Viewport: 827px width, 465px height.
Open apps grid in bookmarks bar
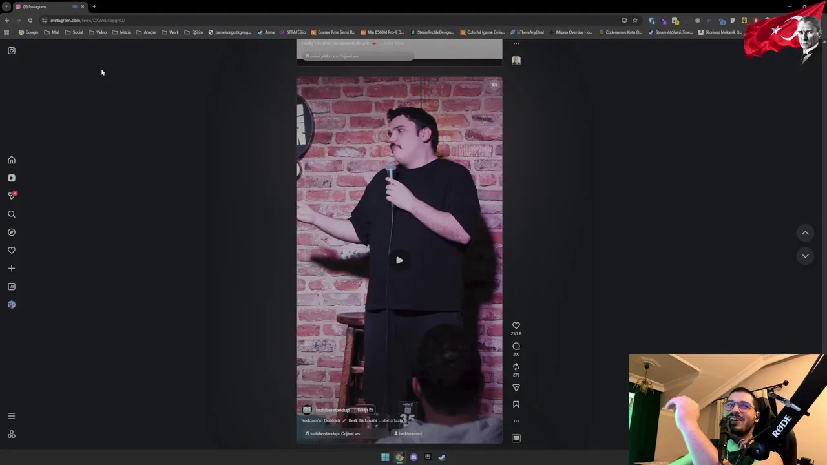6,32
